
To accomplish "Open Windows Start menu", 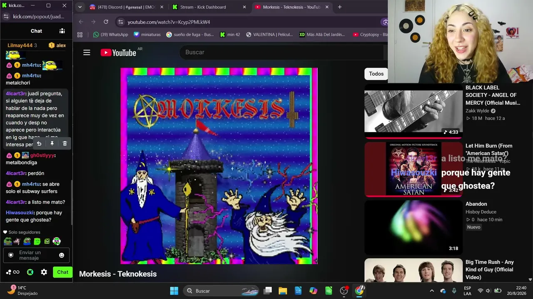I will point(174,291).
